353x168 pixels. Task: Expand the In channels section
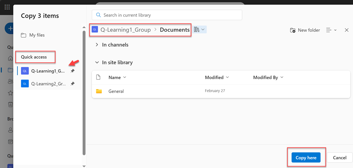[x=97, y=45]
